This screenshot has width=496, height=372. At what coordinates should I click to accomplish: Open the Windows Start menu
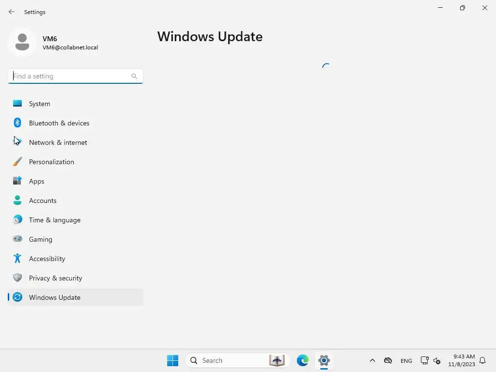click(x=173, y=360)
